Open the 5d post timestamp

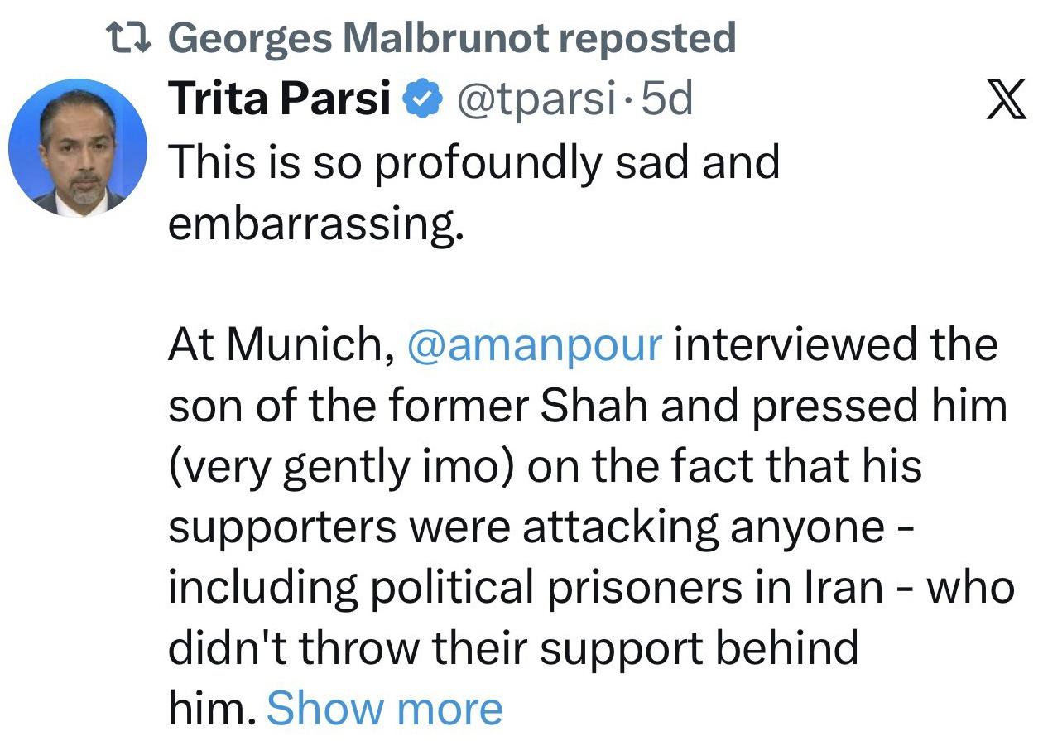click(667, 100)
